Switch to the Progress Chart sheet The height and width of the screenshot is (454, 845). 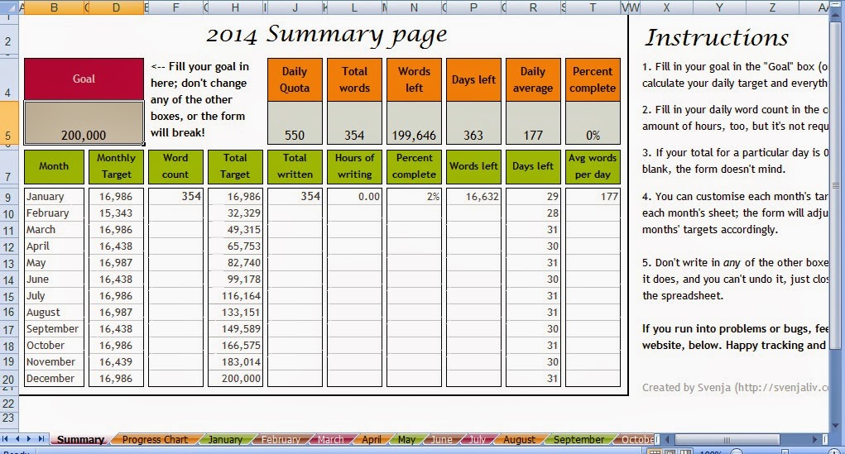point(155,439)
